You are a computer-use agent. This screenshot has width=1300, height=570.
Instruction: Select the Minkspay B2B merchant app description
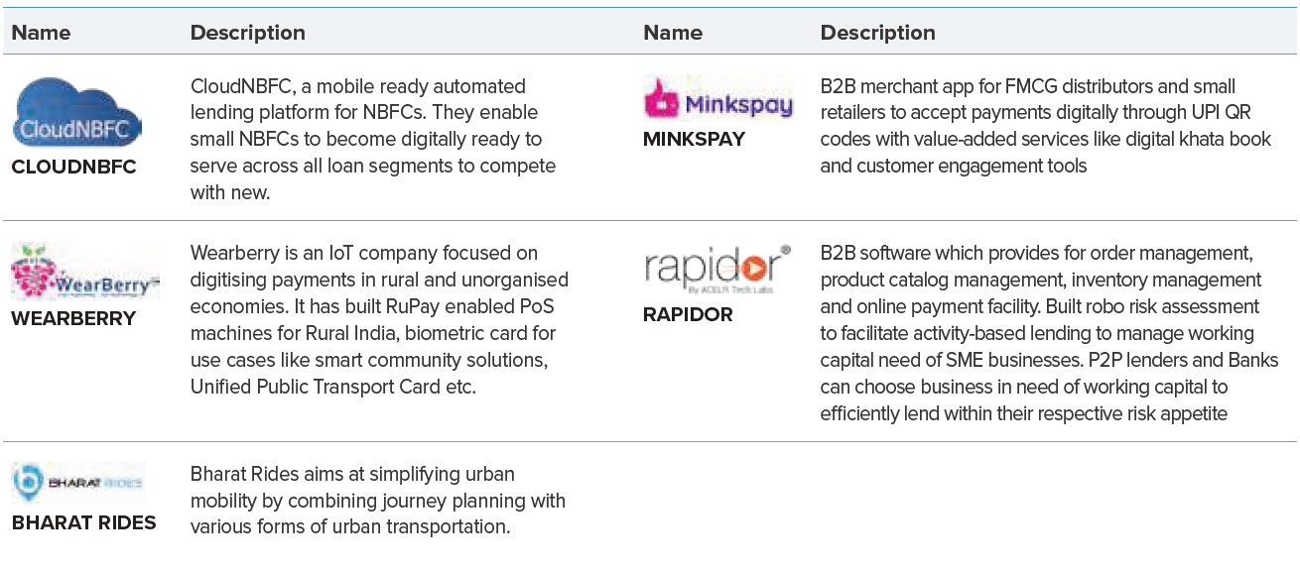(x=1046, y=126)
